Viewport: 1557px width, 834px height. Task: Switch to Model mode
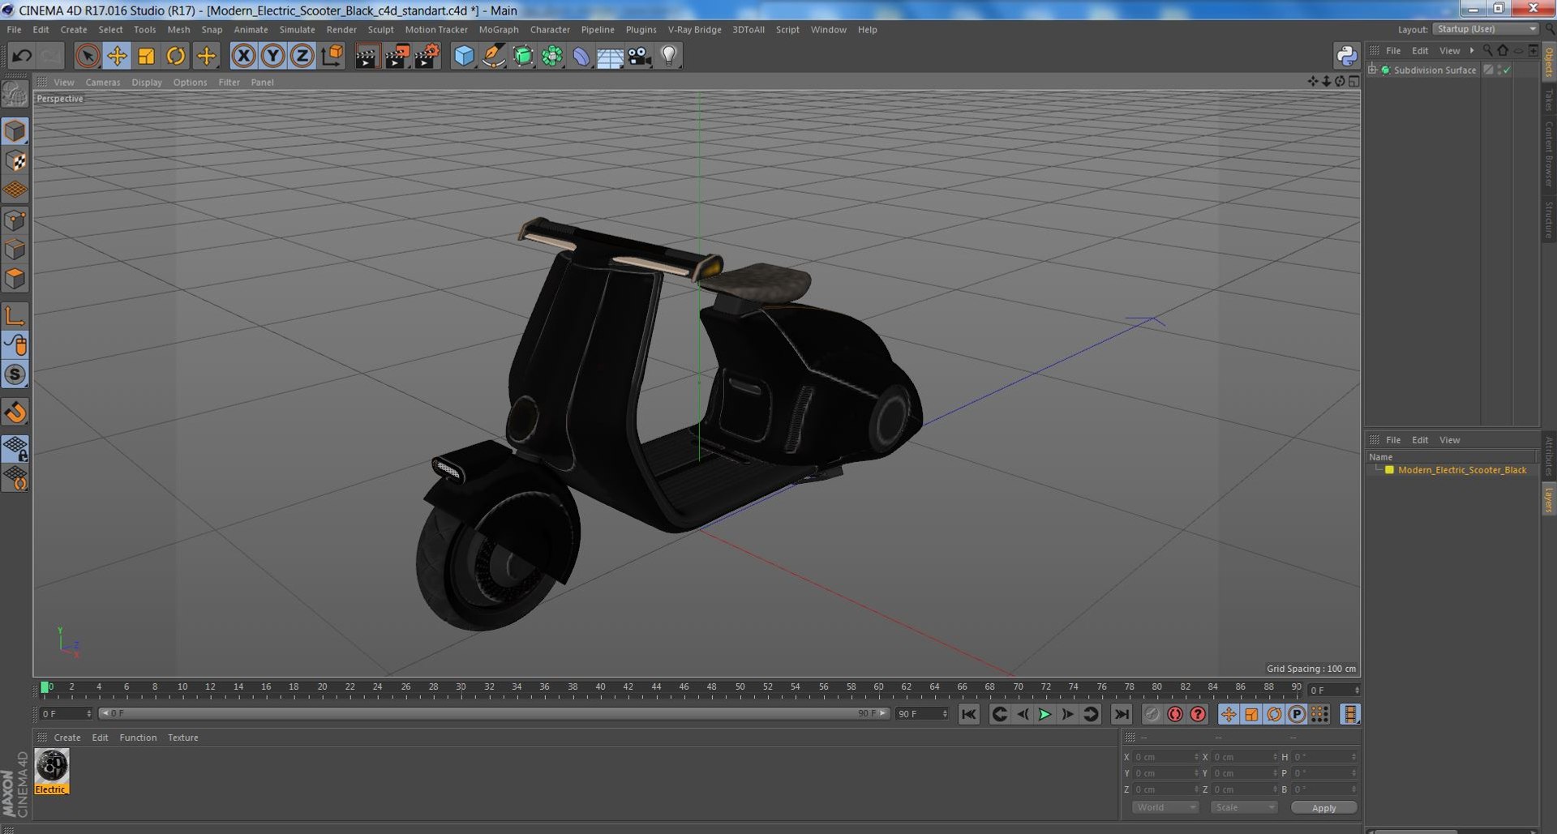(x=15, y=131)
